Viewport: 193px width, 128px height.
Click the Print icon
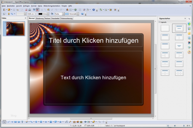[30, 10]
